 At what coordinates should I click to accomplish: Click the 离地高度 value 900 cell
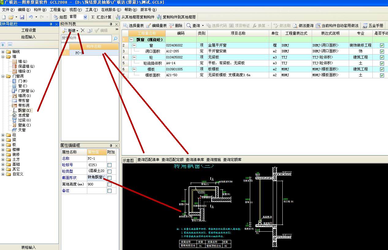[x=97, y=184]
